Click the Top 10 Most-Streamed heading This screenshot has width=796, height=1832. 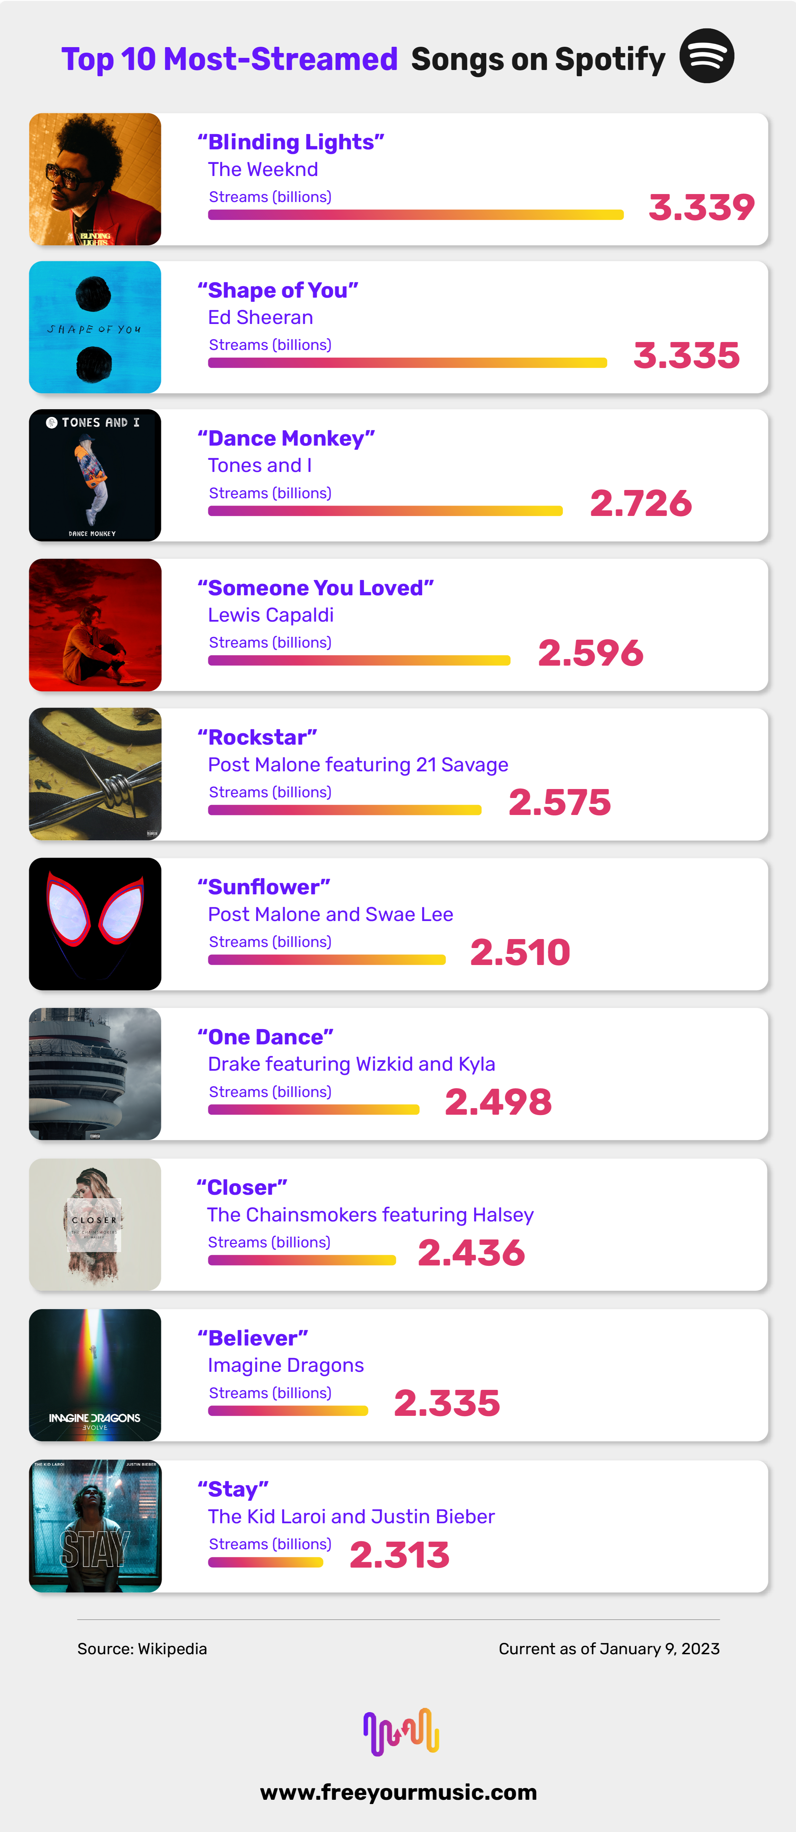click(229, 59)
